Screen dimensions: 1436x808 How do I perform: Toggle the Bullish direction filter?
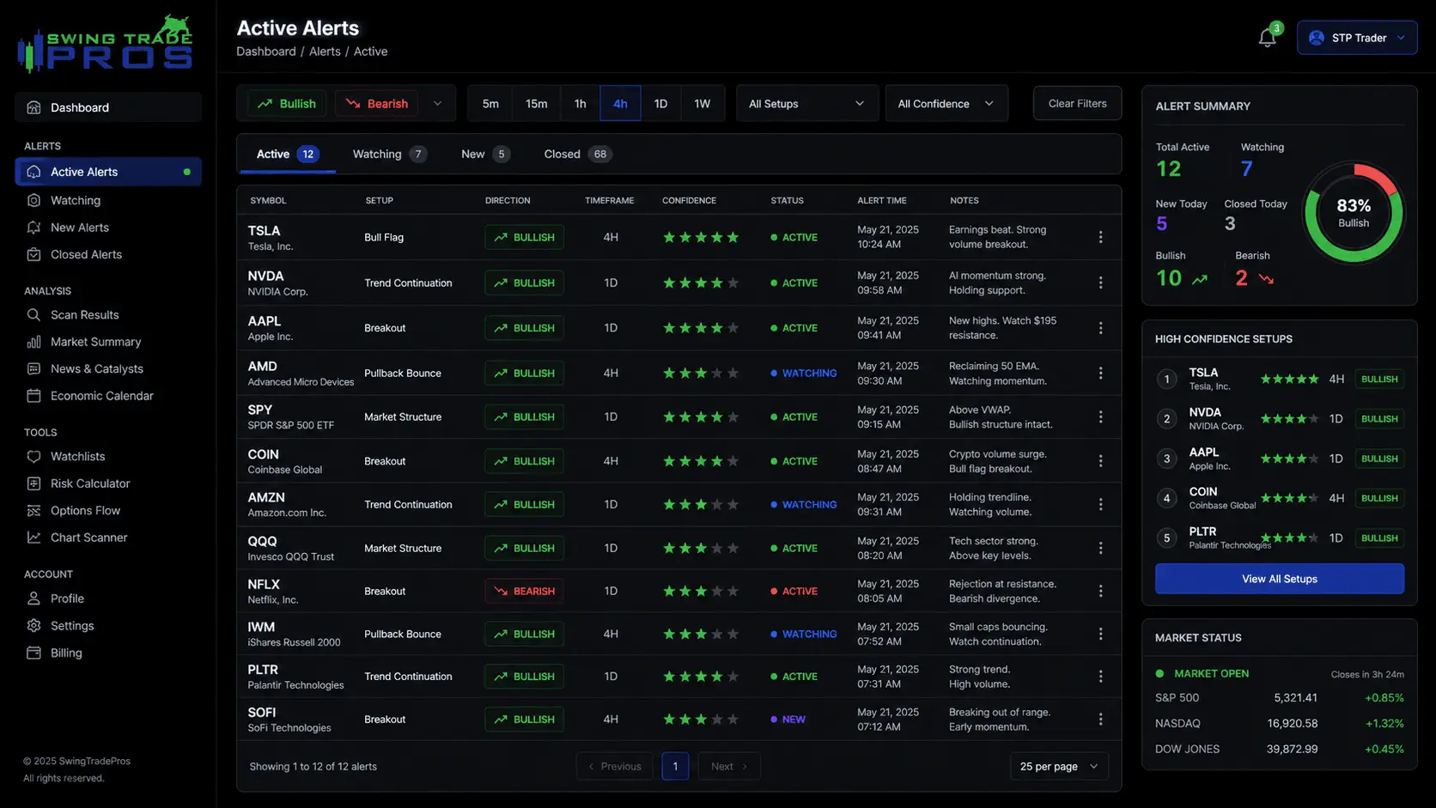click(x=287, y=104)
